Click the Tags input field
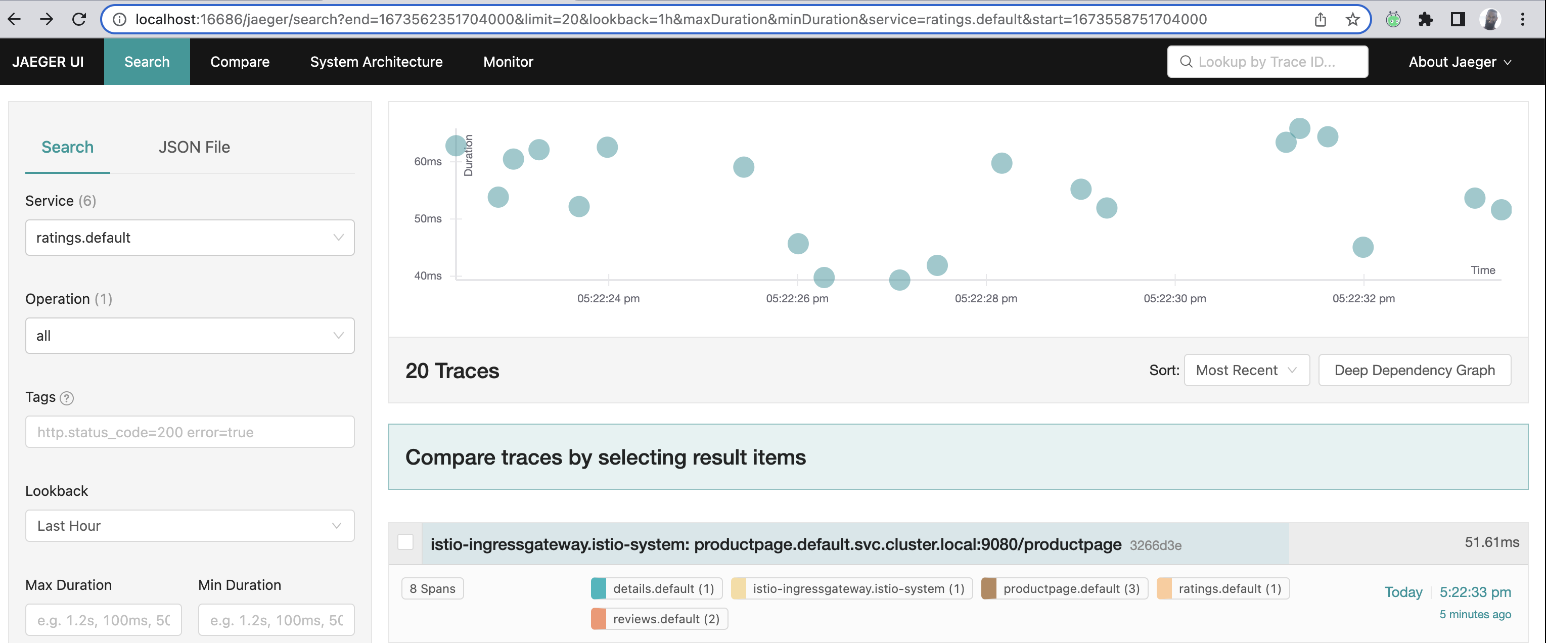The height and width of the screenshot is (643, 1546). 190,432
